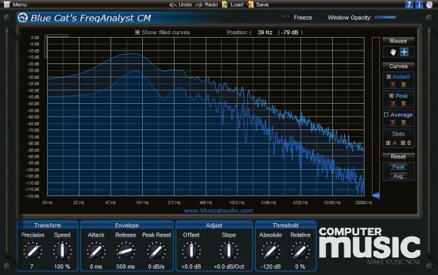Click the Redo arrow icon
The image size is (438, 275).
pos(199,5)
